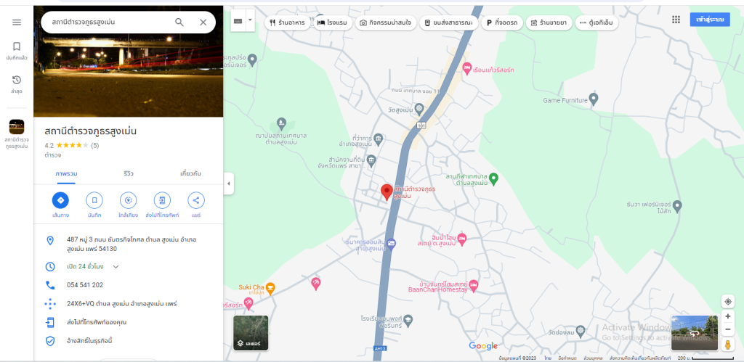Open the keyboard input tools dropdown

click(250, 21)
